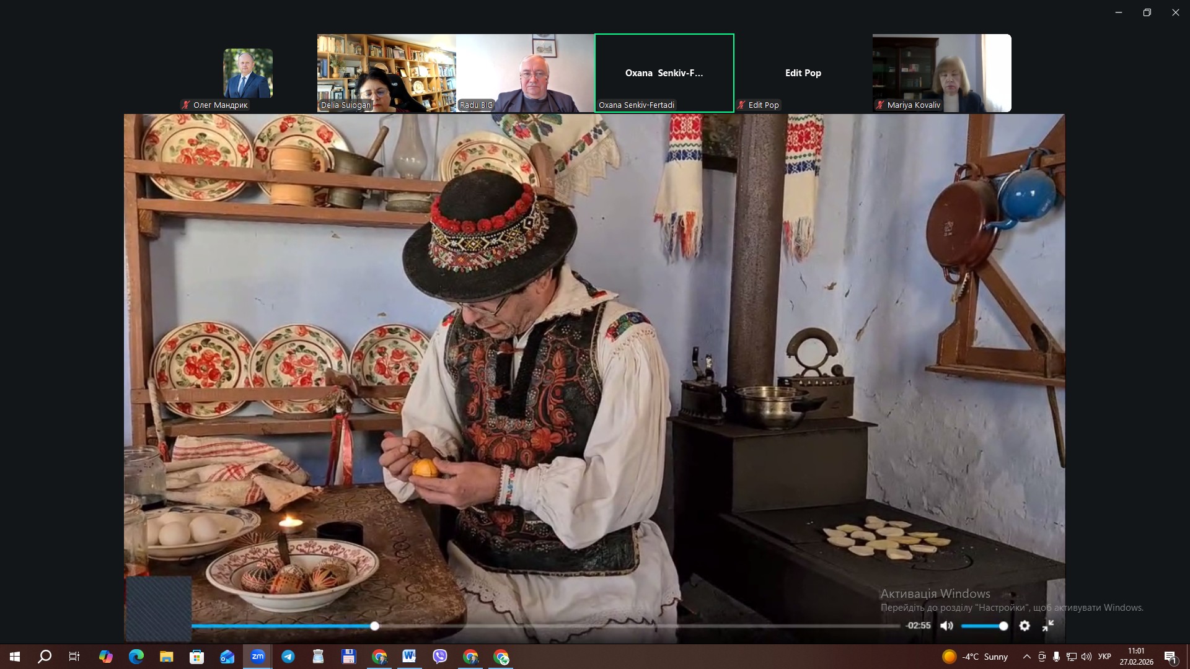The image size is (1190, 669).
Task: Open the Copilot taskbar icon
Action: coord(105,657)
